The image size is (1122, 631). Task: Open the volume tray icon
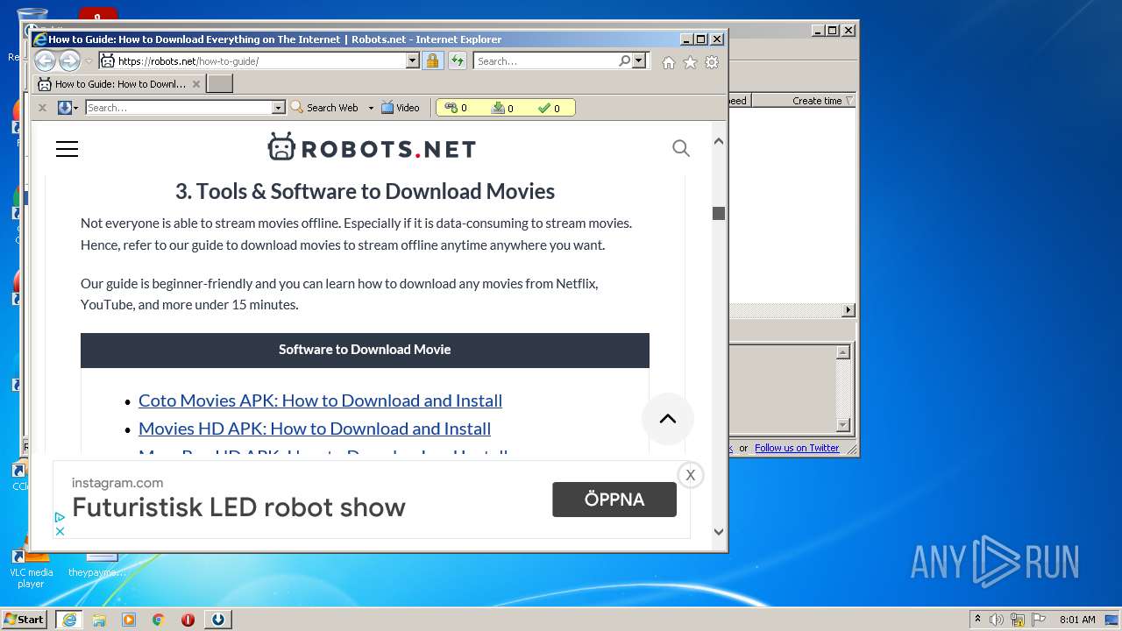coord(997,620)
